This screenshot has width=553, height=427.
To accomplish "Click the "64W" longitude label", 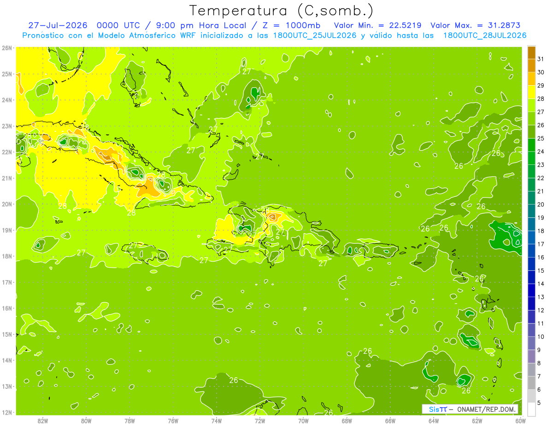I will pos(433,421).
